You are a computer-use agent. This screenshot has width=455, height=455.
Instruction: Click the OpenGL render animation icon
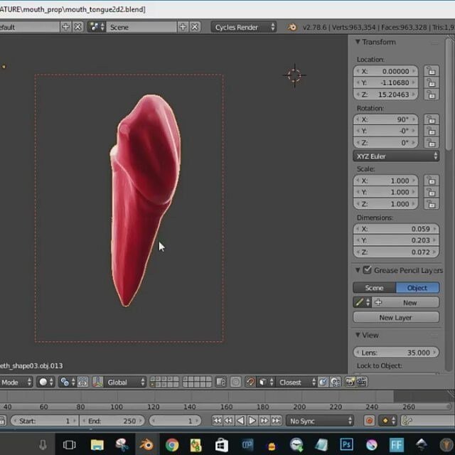click(x=362, y=382)
